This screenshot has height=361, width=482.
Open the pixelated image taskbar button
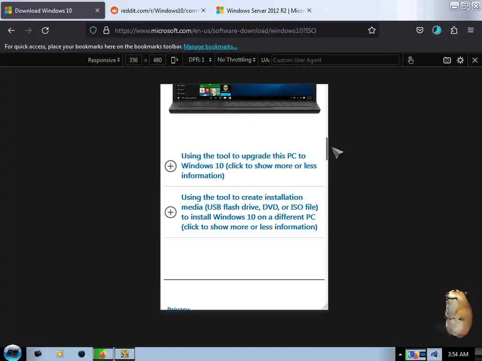click(124, 354)
